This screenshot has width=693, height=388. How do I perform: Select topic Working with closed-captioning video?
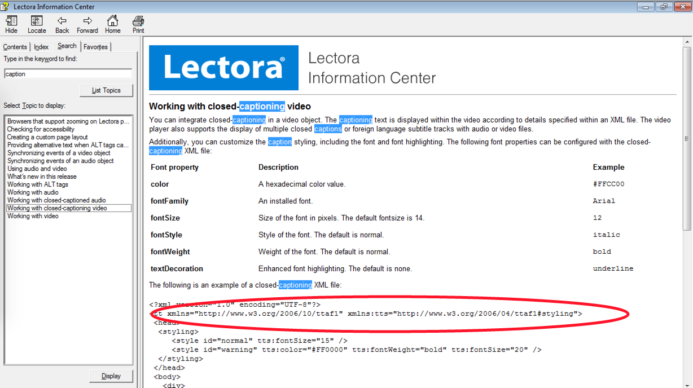coord(69,208)
